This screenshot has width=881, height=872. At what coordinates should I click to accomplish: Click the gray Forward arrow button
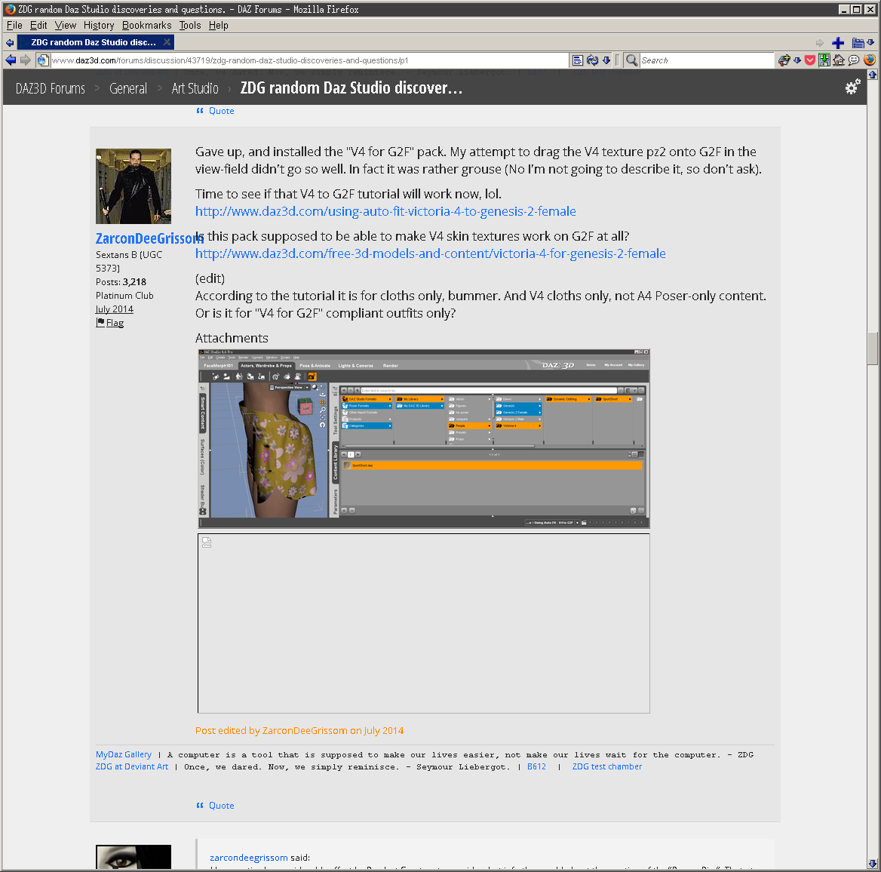(x=26, y=60)
